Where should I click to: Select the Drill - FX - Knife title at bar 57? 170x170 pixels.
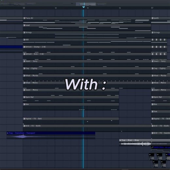(x=161, y=126)
